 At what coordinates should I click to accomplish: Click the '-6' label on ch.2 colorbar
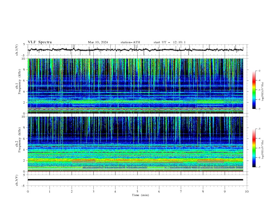(x=259, y=157)
